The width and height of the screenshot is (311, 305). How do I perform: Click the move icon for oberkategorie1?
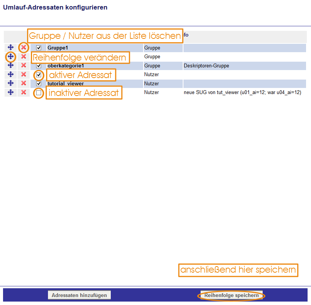[11, 65]
